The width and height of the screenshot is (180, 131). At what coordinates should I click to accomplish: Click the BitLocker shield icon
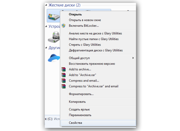[x=64, y=26]
